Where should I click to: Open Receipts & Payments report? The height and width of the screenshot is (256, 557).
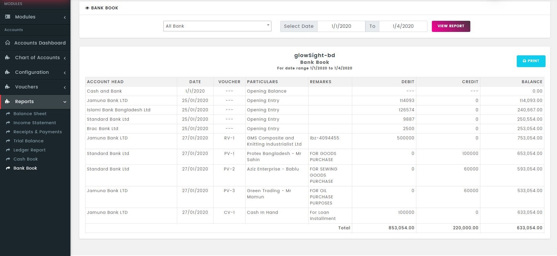(x=38, y=132)
